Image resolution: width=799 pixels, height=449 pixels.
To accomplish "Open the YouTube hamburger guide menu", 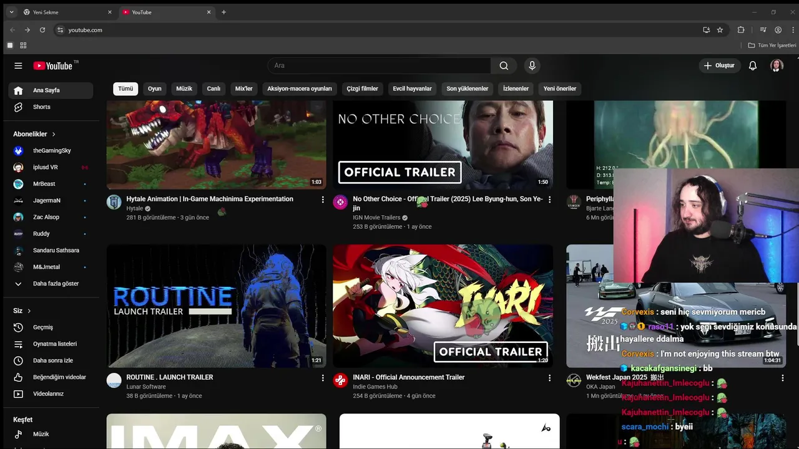I will click(18, 65).
